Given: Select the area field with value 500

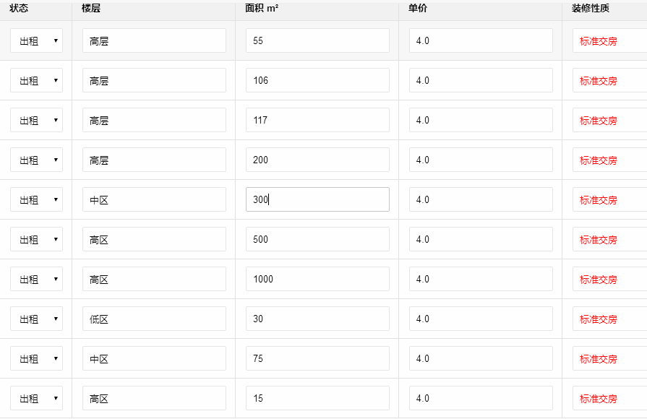Looking at the screenshot, I should (x=317, y=240).
